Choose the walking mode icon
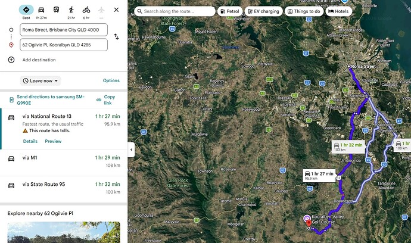The image size is (411, 243). (71, 10)
